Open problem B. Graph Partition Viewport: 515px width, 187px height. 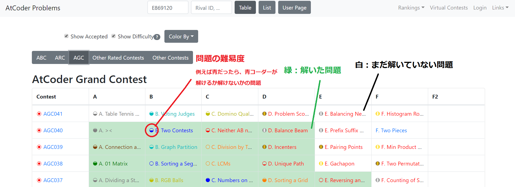tap(176, 147)
